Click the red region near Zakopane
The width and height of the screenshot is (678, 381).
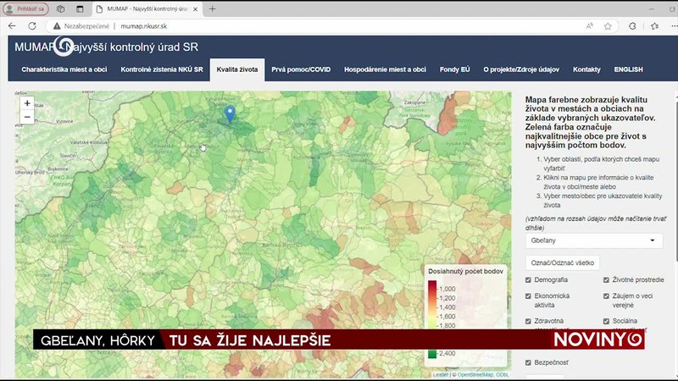[x=448, y=116]
